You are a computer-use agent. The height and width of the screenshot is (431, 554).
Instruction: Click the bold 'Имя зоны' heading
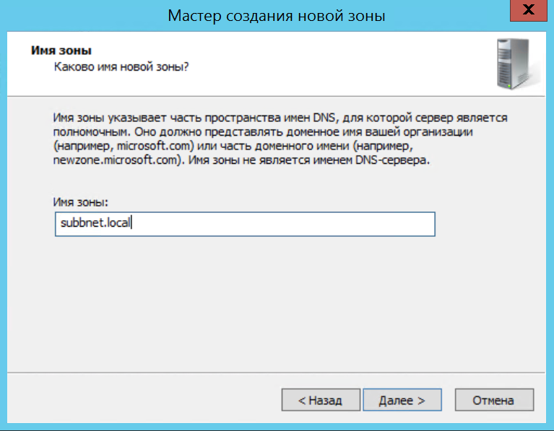point(63,51)
